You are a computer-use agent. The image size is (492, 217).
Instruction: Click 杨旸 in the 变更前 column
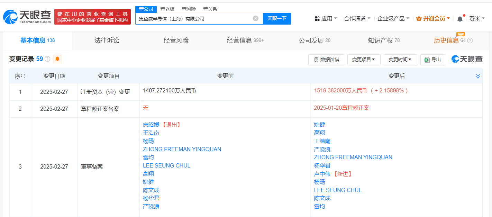148,141
